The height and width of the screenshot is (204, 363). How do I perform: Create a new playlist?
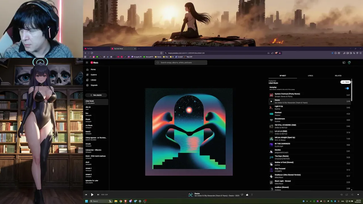click(x=96, y=95)
